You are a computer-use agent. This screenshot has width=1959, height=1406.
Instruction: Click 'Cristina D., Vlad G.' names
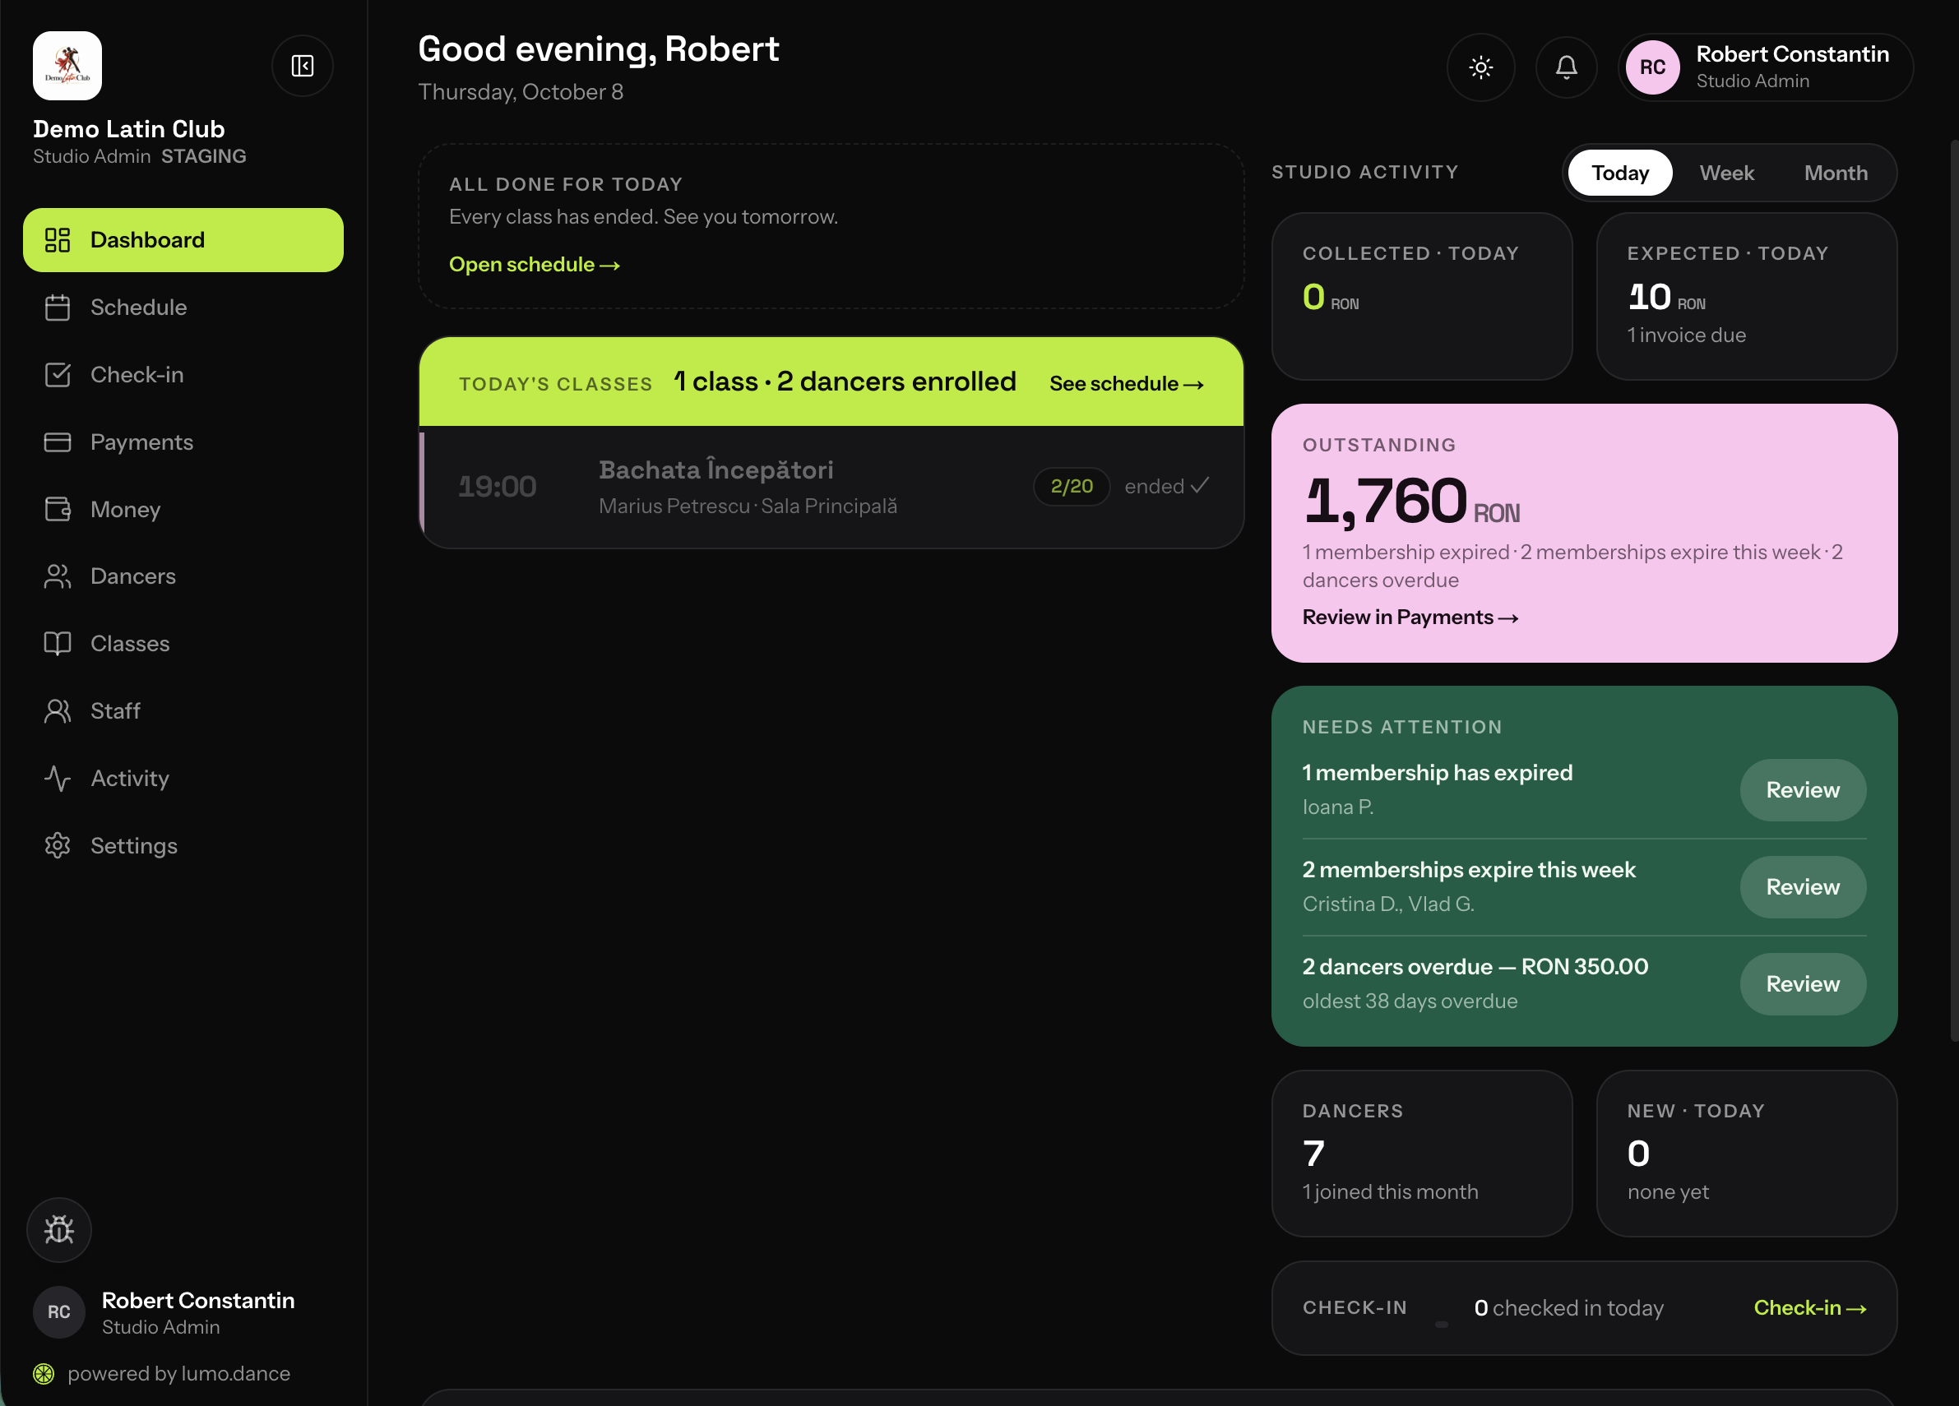point(1388,904)
